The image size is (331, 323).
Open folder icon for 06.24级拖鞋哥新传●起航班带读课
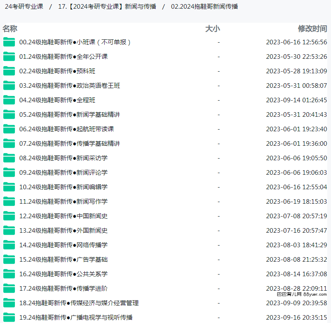tap(9, 129)
